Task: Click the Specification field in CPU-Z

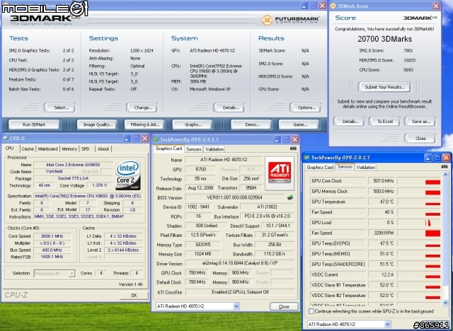Action: [x=88, y=196]
